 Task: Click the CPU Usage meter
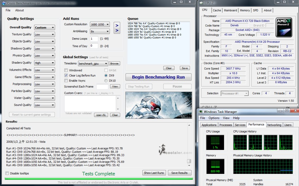(x=215, y=142)
